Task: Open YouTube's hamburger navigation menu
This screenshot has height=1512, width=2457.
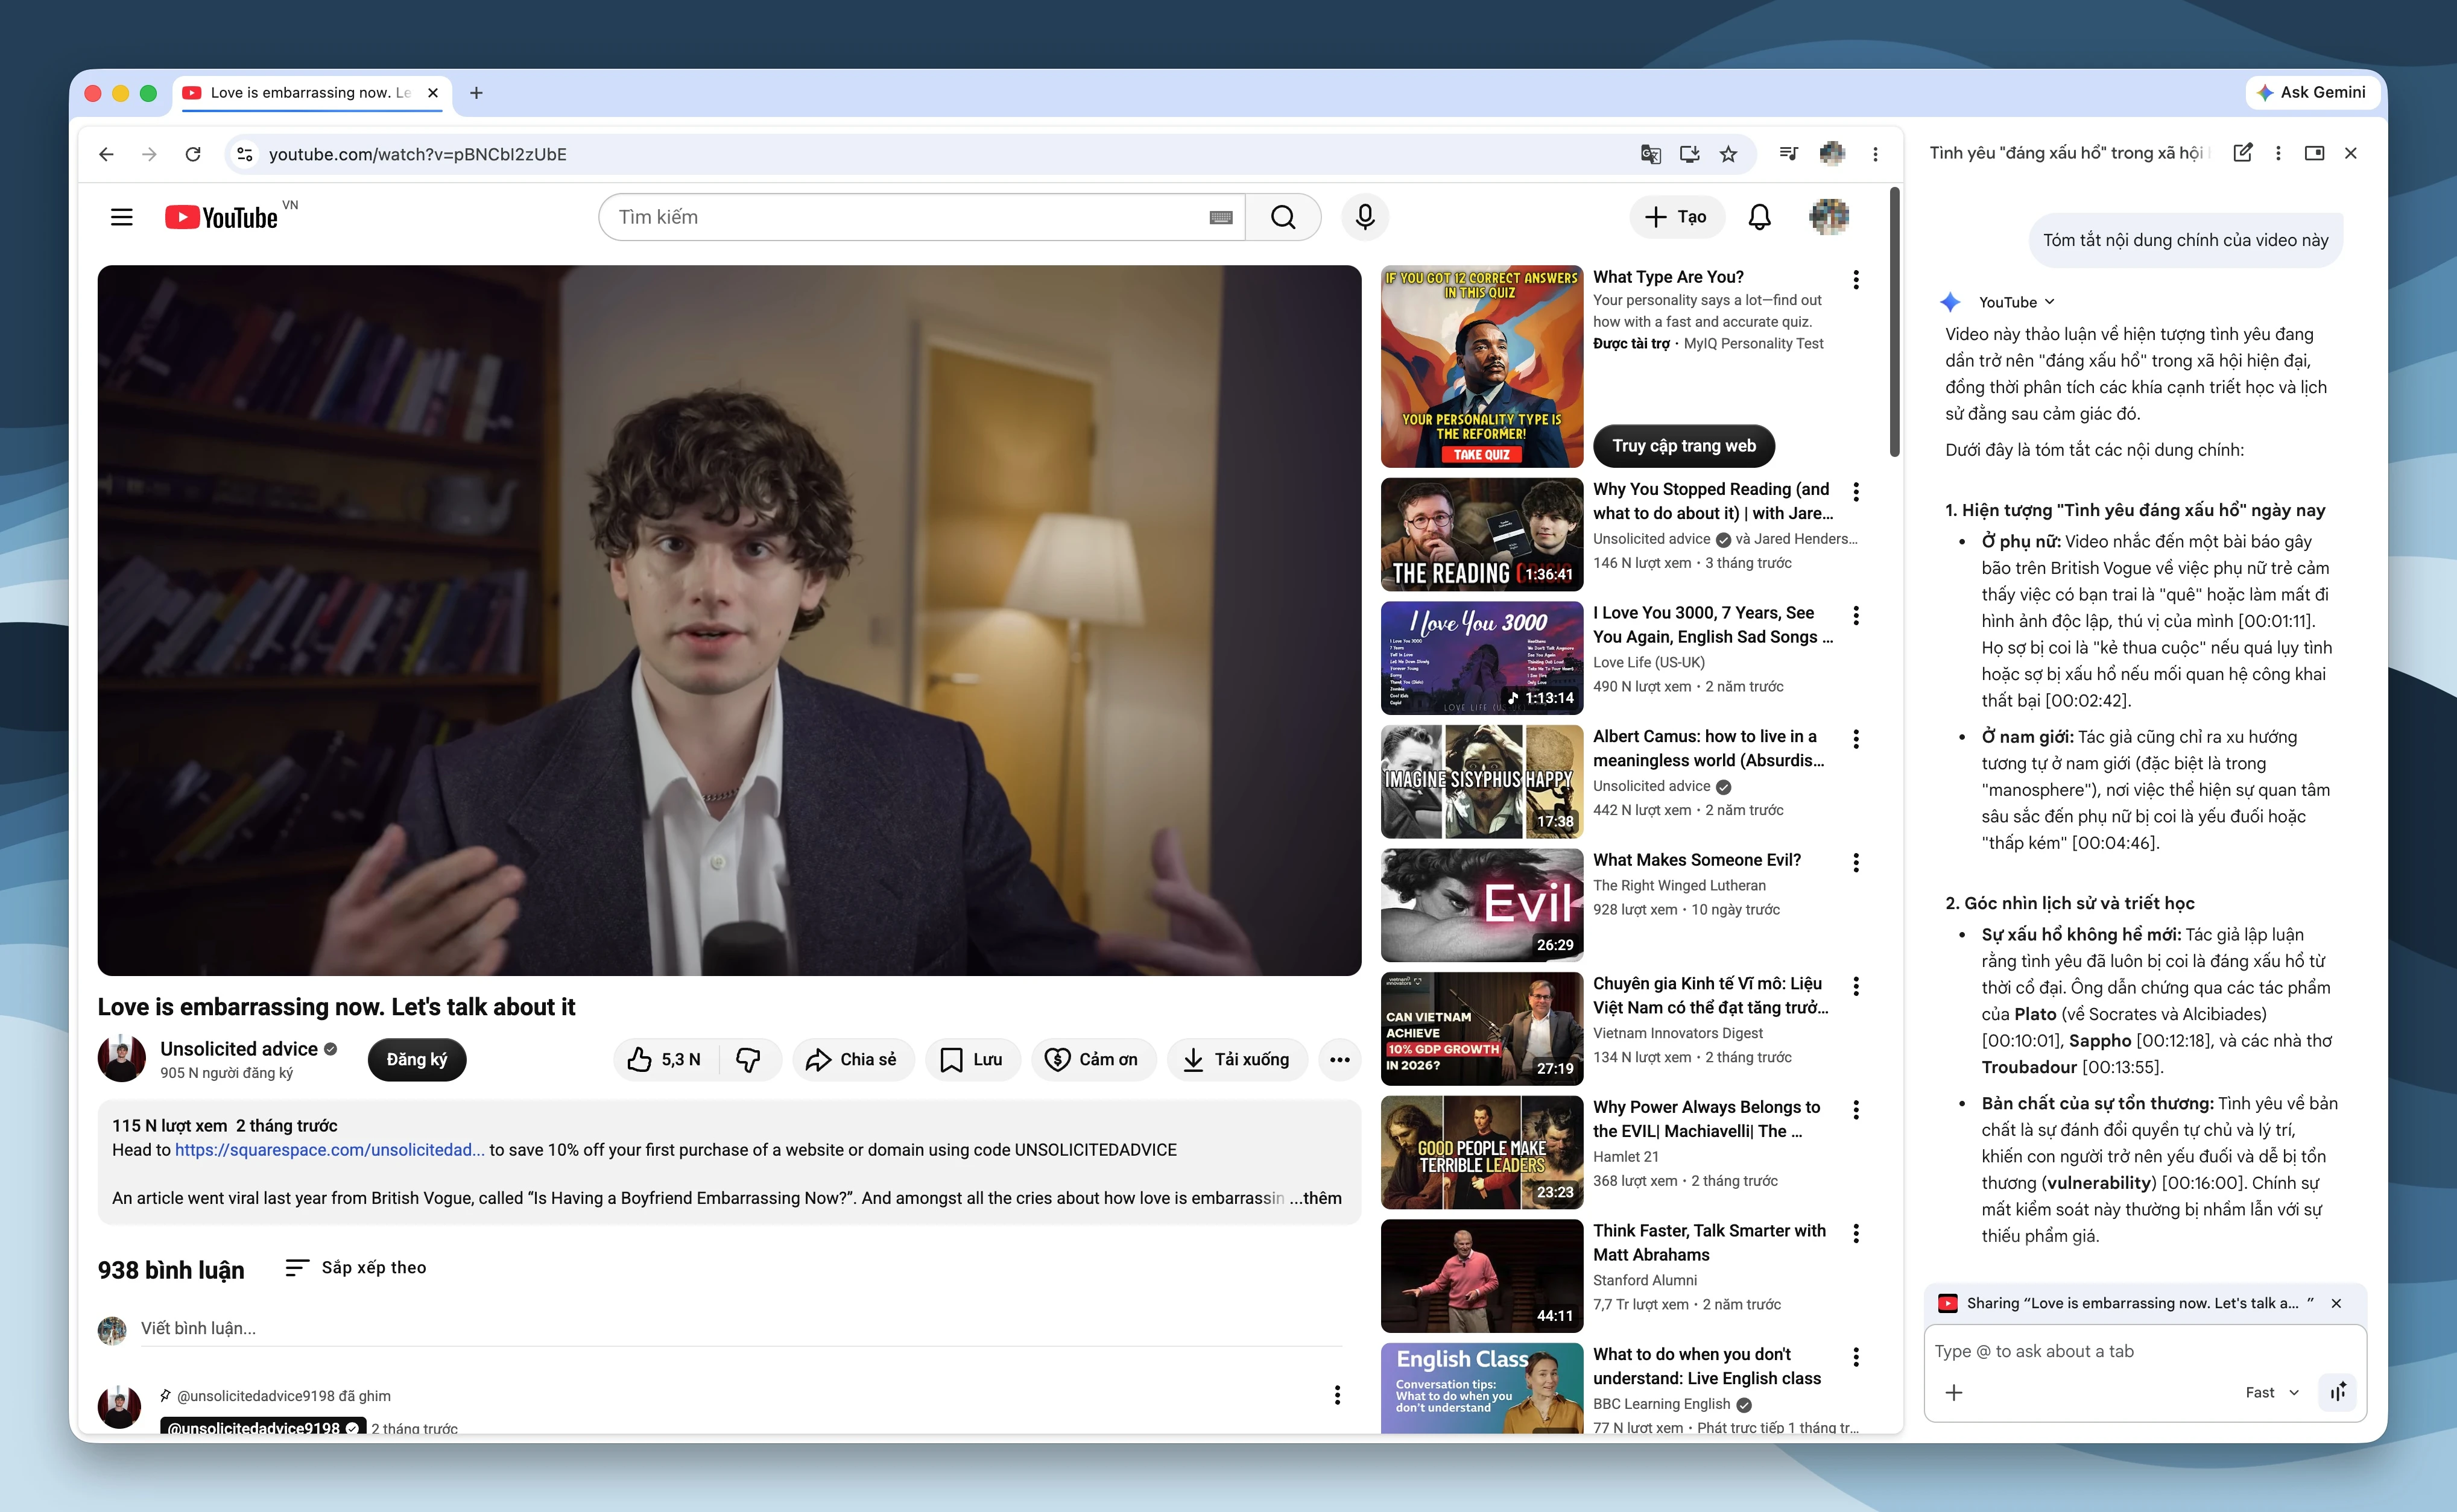Action: click(x=121, y=217)
